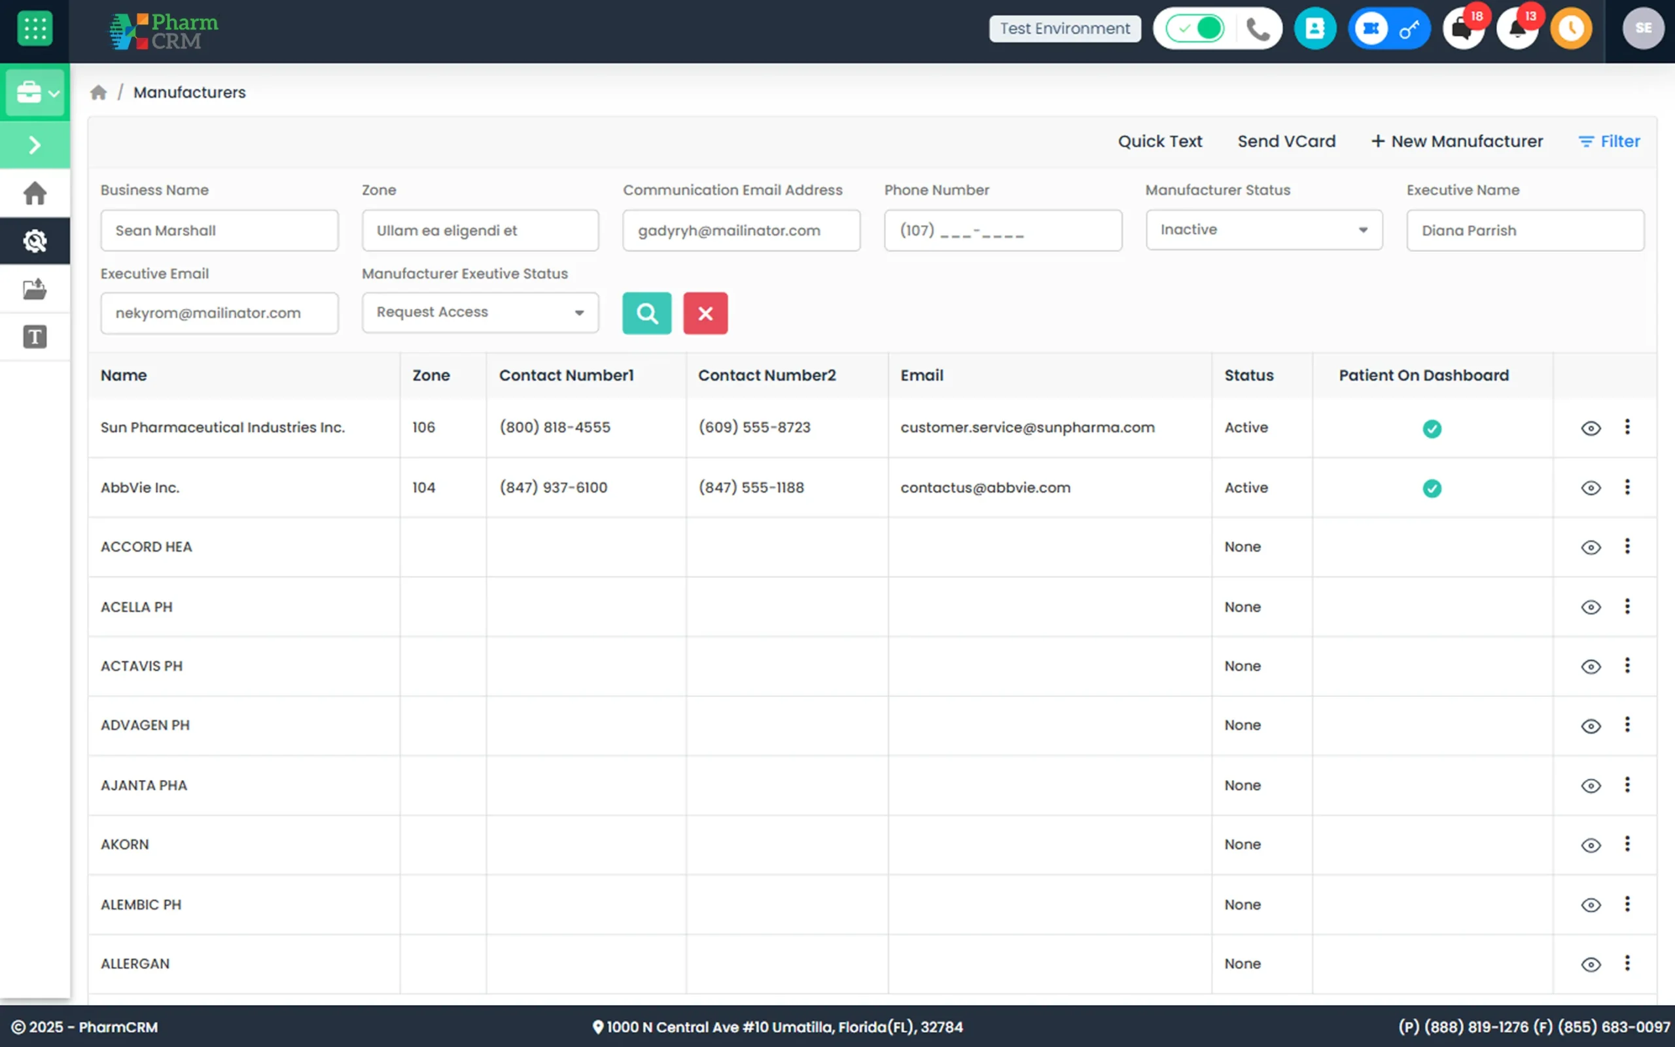Run the search with magnifier button

click(646, 313)
